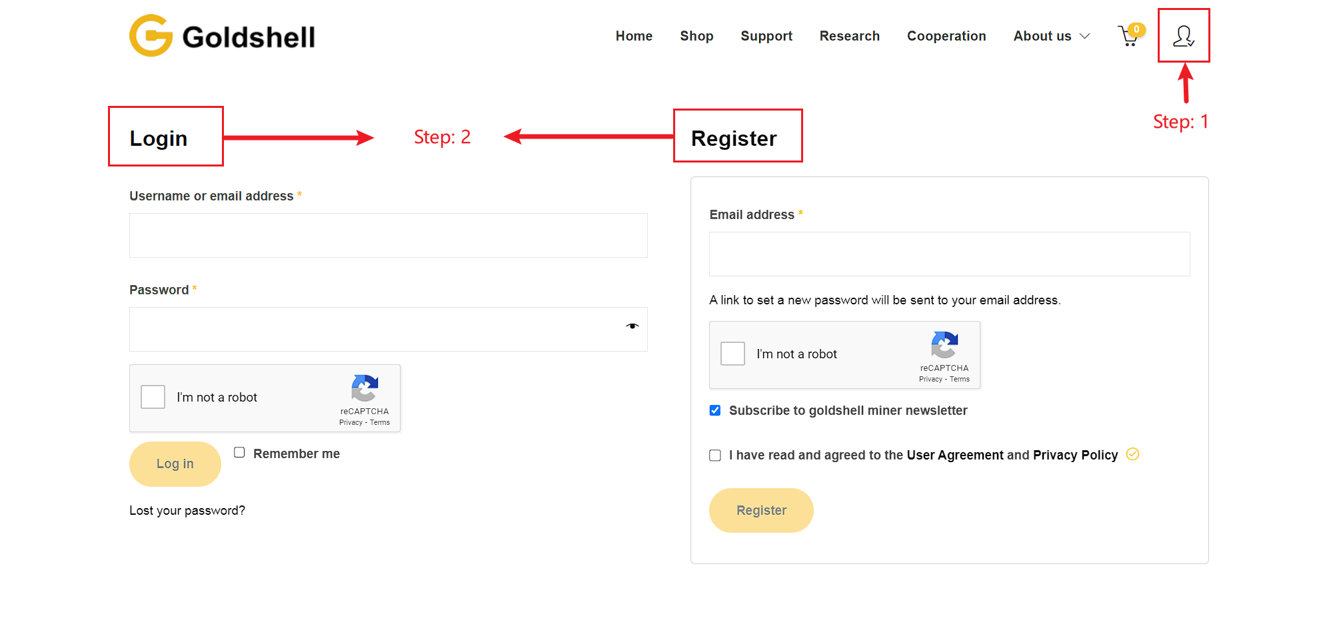Open the shopping cart
The image size is (1319, 620).
pyautogui.click(x=1130, y=36)
